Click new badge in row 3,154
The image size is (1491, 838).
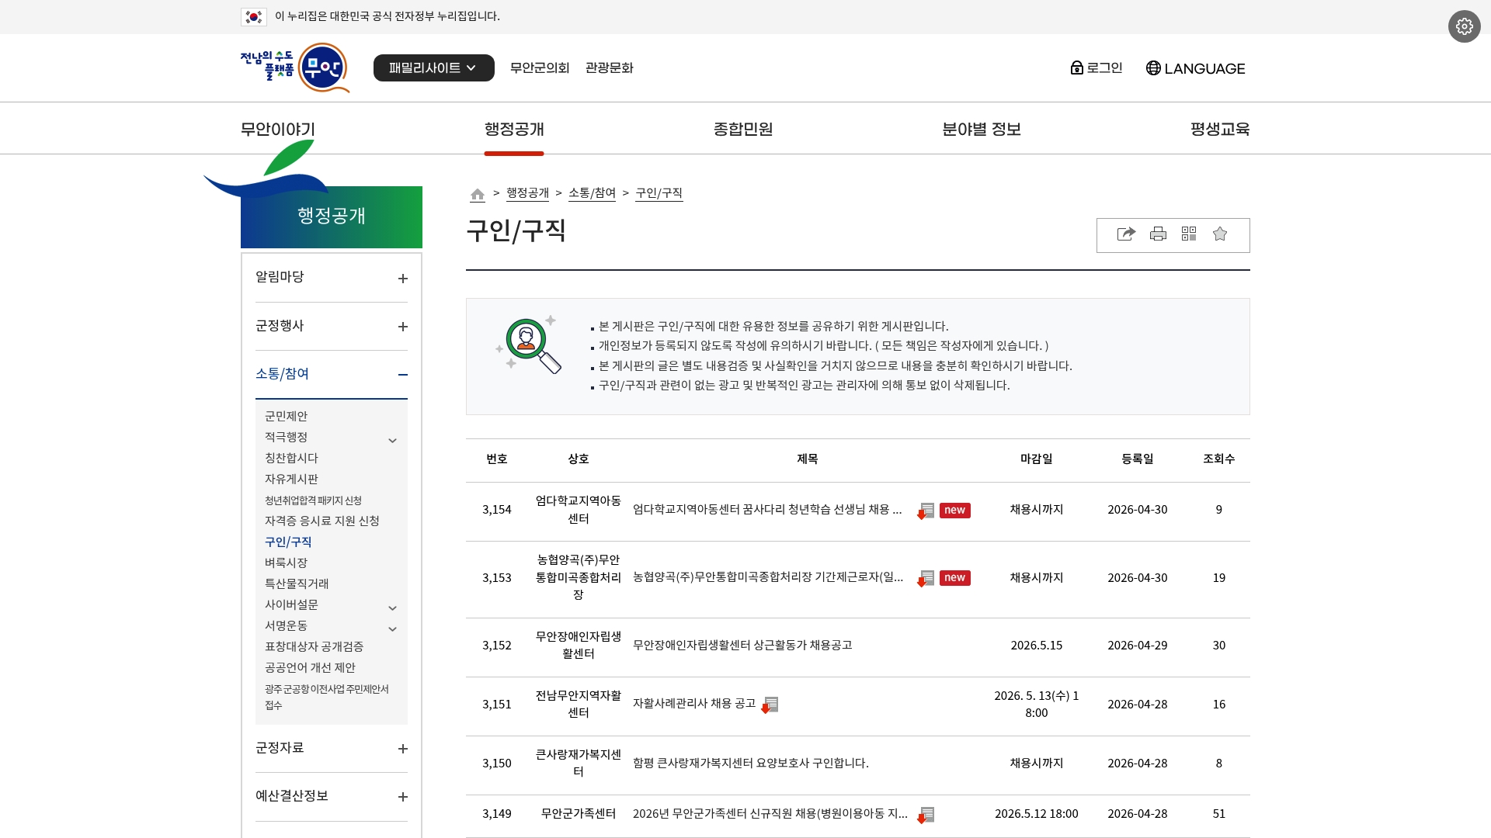(954, 511)
